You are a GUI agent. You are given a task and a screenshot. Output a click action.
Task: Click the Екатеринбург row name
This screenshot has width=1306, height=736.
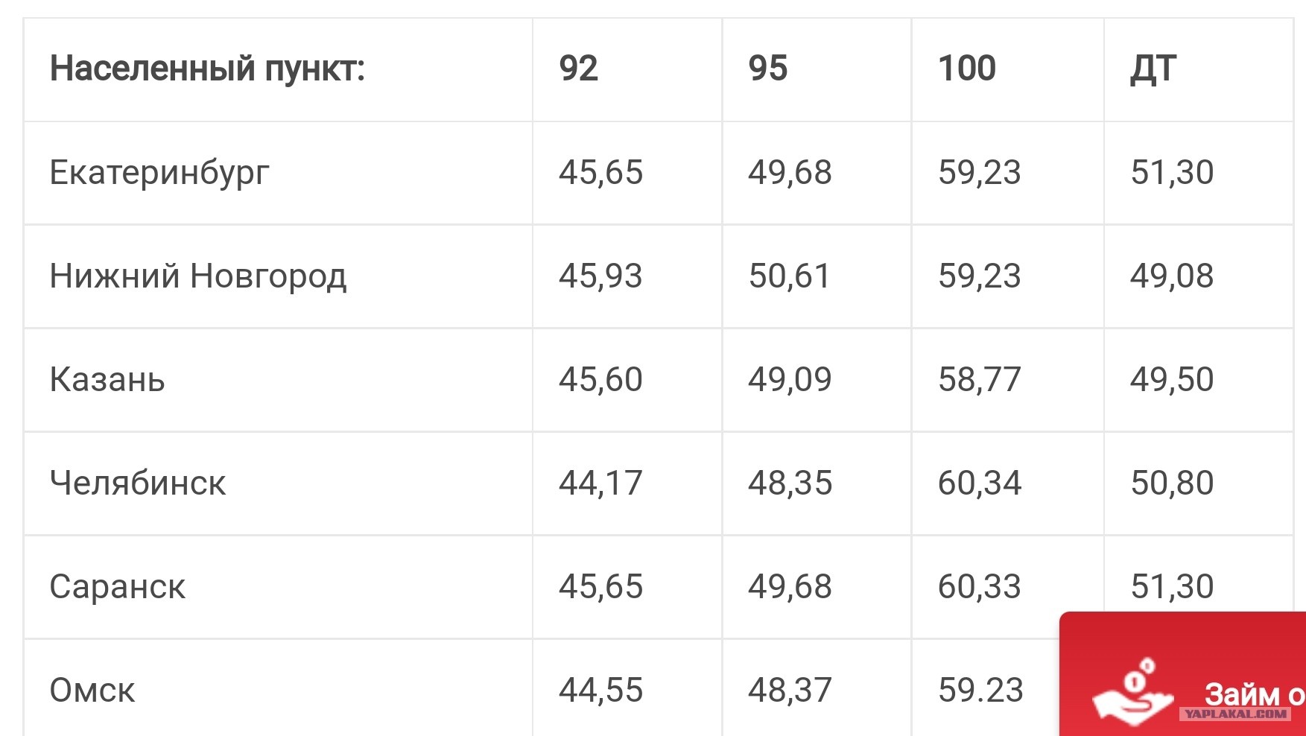tap(159, 174)
